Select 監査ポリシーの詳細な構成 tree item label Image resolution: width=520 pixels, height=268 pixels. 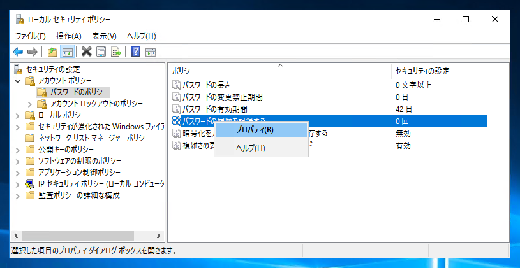[x=79, y=195]
